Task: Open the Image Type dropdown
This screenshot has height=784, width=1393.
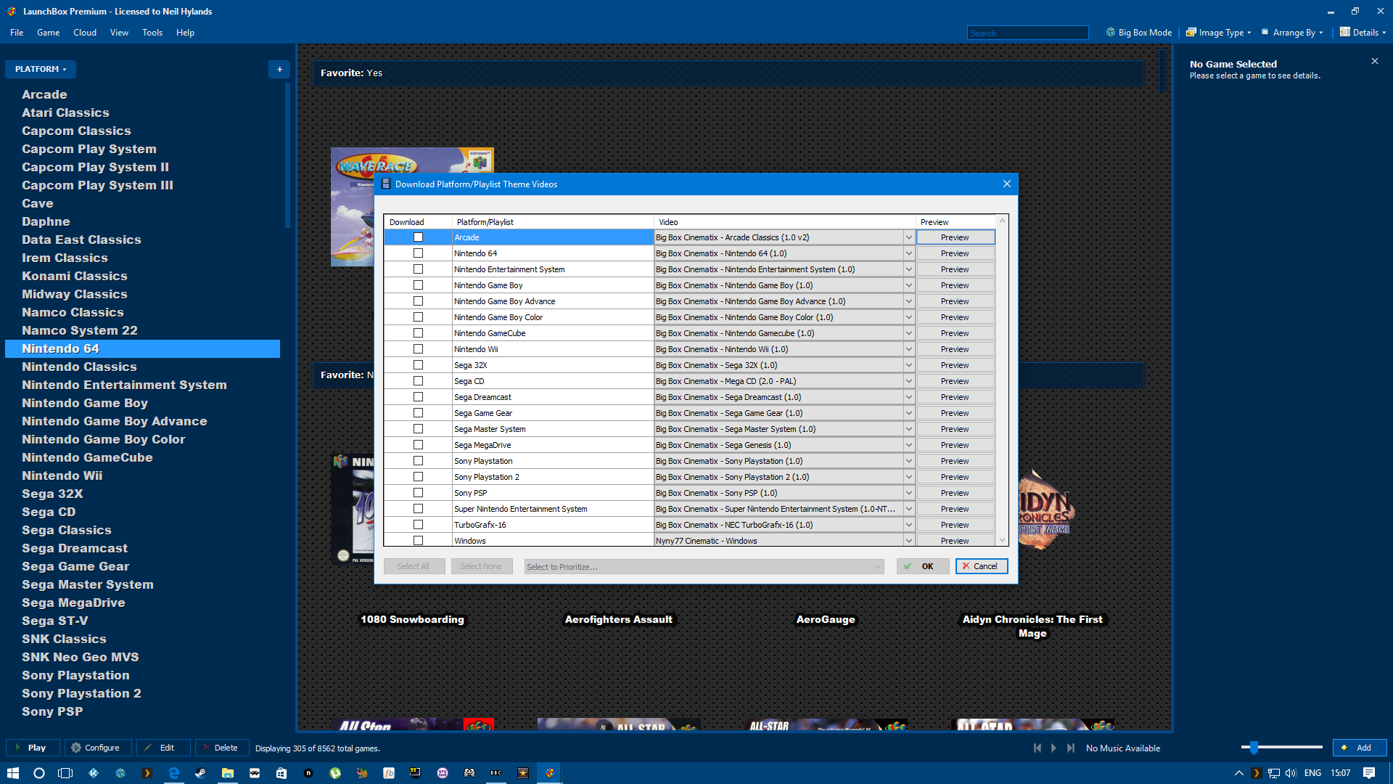Action: [1219, 33]
